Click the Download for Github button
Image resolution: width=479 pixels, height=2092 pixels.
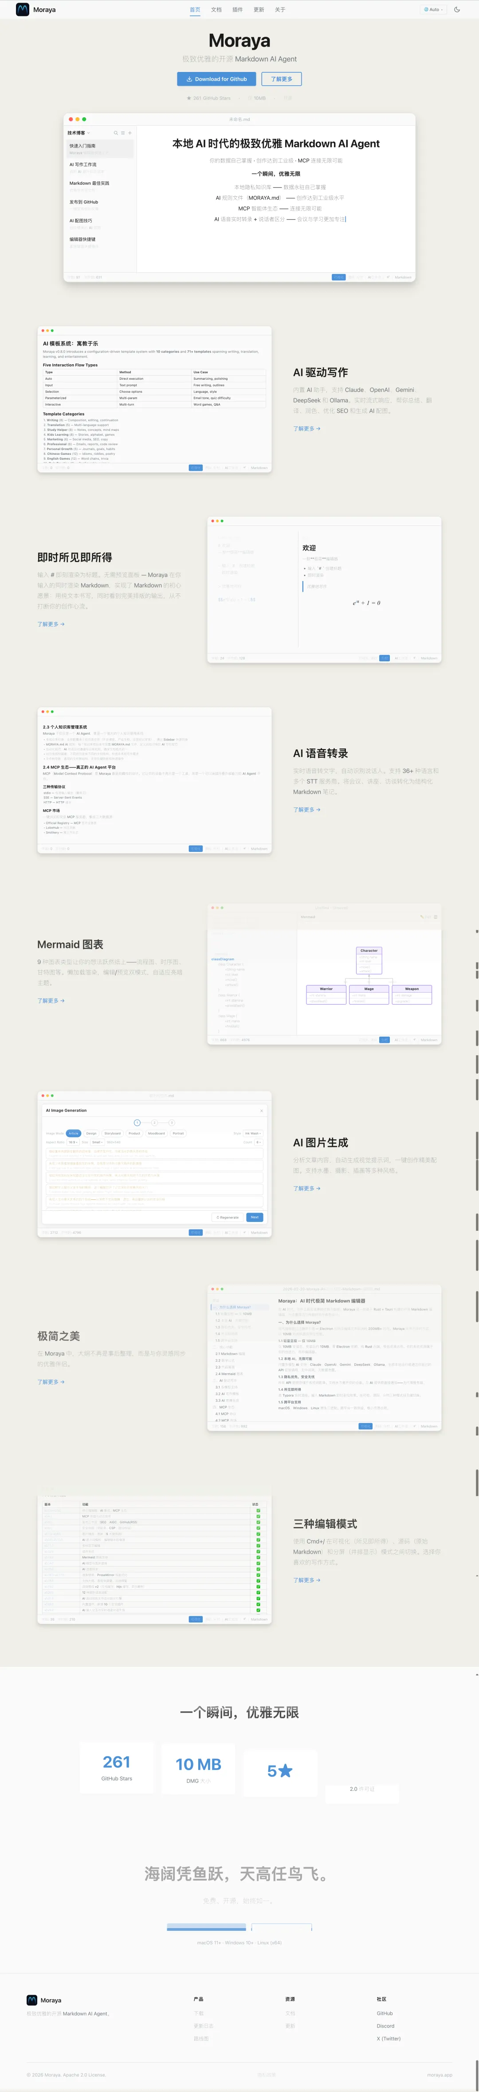[216, 79]
